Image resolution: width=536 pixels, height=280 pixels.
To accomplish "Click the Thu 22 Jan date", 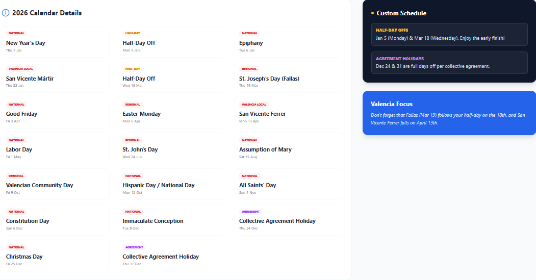I will pos(15,86).
